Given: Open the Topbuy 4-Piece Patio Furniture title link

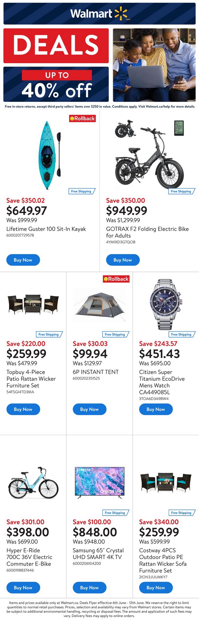Looking at the screenshot, I should pos(31,379).
